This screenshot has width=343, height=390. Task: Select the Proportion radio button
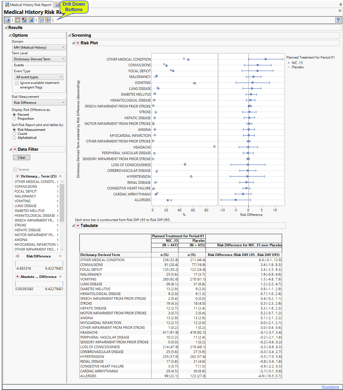[14, 119]
